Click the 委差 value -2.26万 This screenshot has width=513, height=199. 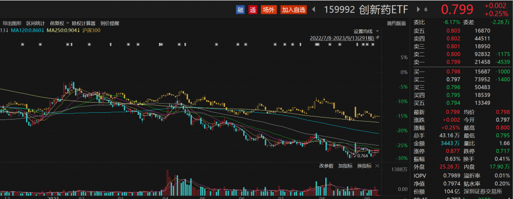coord(500,23)
